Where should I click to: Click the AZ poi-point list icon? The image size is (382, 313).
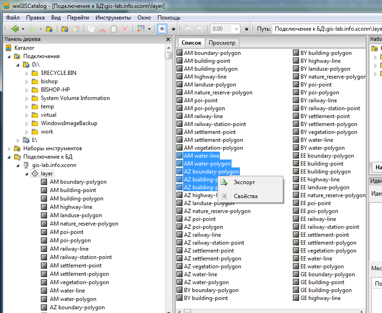tap(179, 219)
